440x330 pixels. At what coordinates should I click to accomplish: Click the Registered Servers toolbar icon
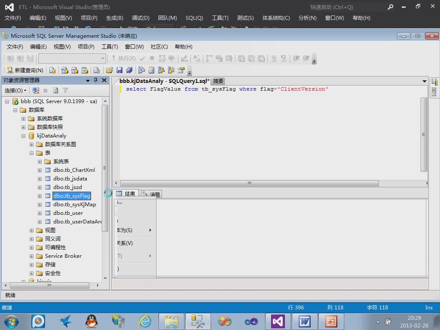142,70
